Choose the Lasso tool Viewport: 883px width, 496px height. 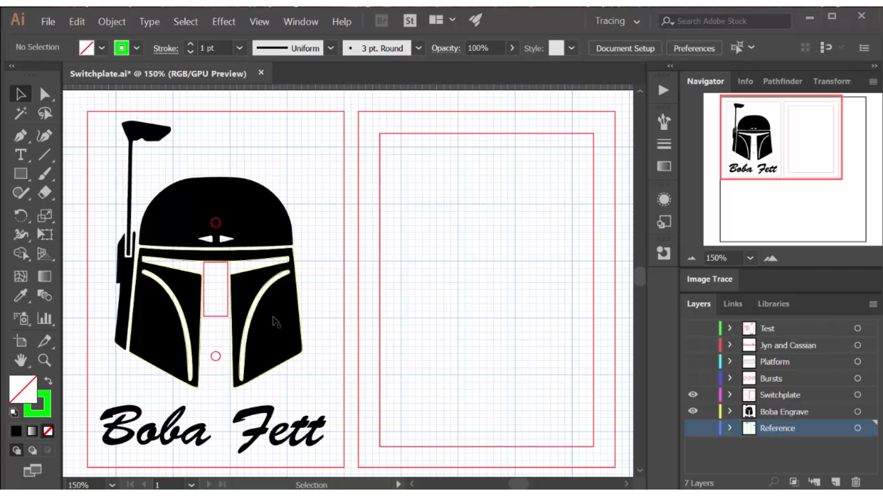click(x=45, y=113)
